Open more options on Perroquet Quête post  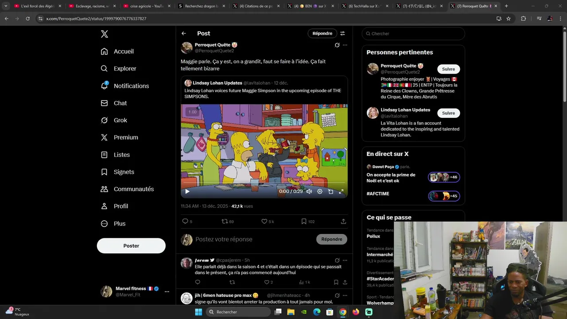click(x=345, y=45)
